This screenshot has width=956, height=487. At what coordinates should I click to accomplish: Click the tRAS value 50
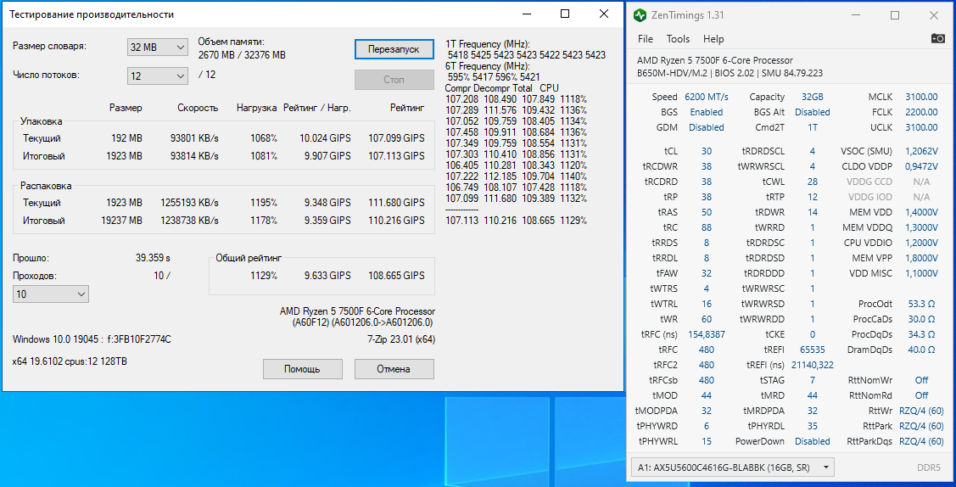[707, 212]
